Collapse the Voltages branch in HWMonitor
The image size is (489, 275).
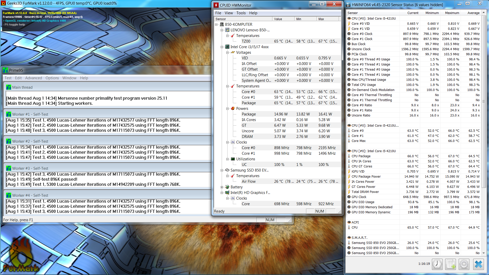pyautogui.click(x=228, y=53)
